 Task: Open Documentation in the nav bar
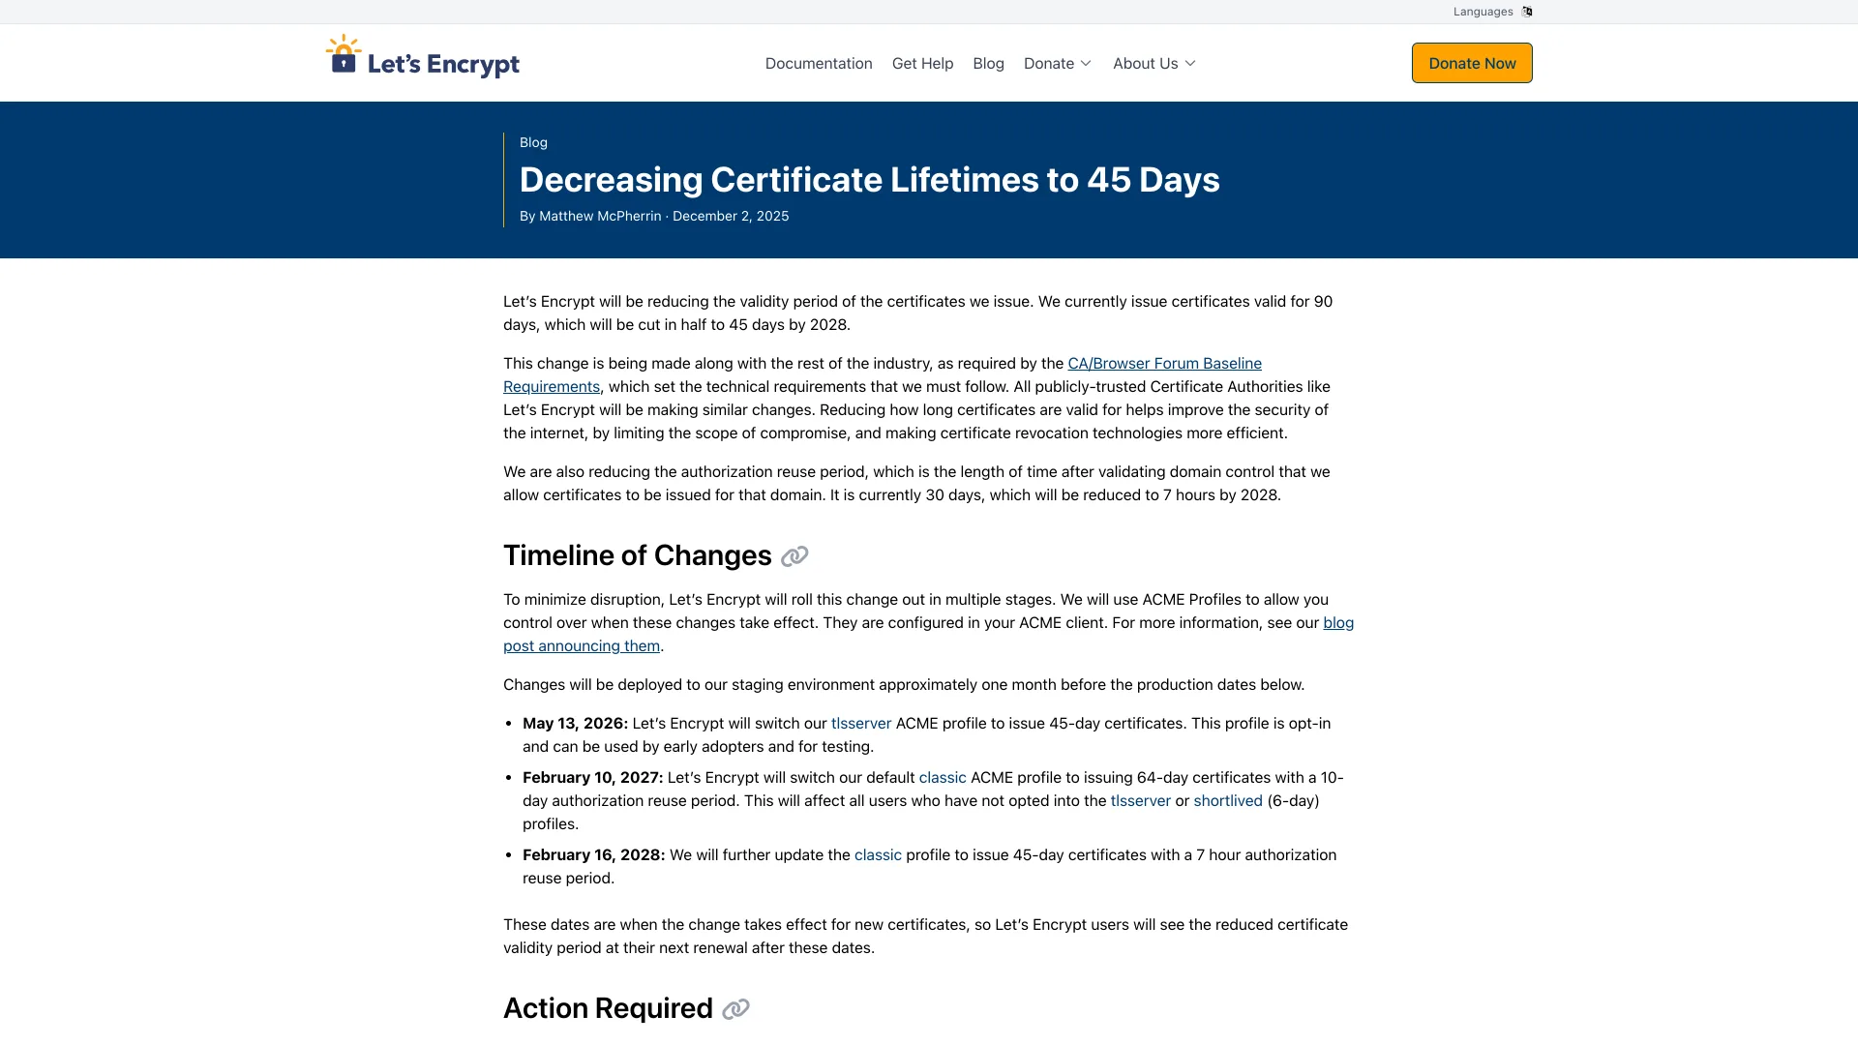819,63
